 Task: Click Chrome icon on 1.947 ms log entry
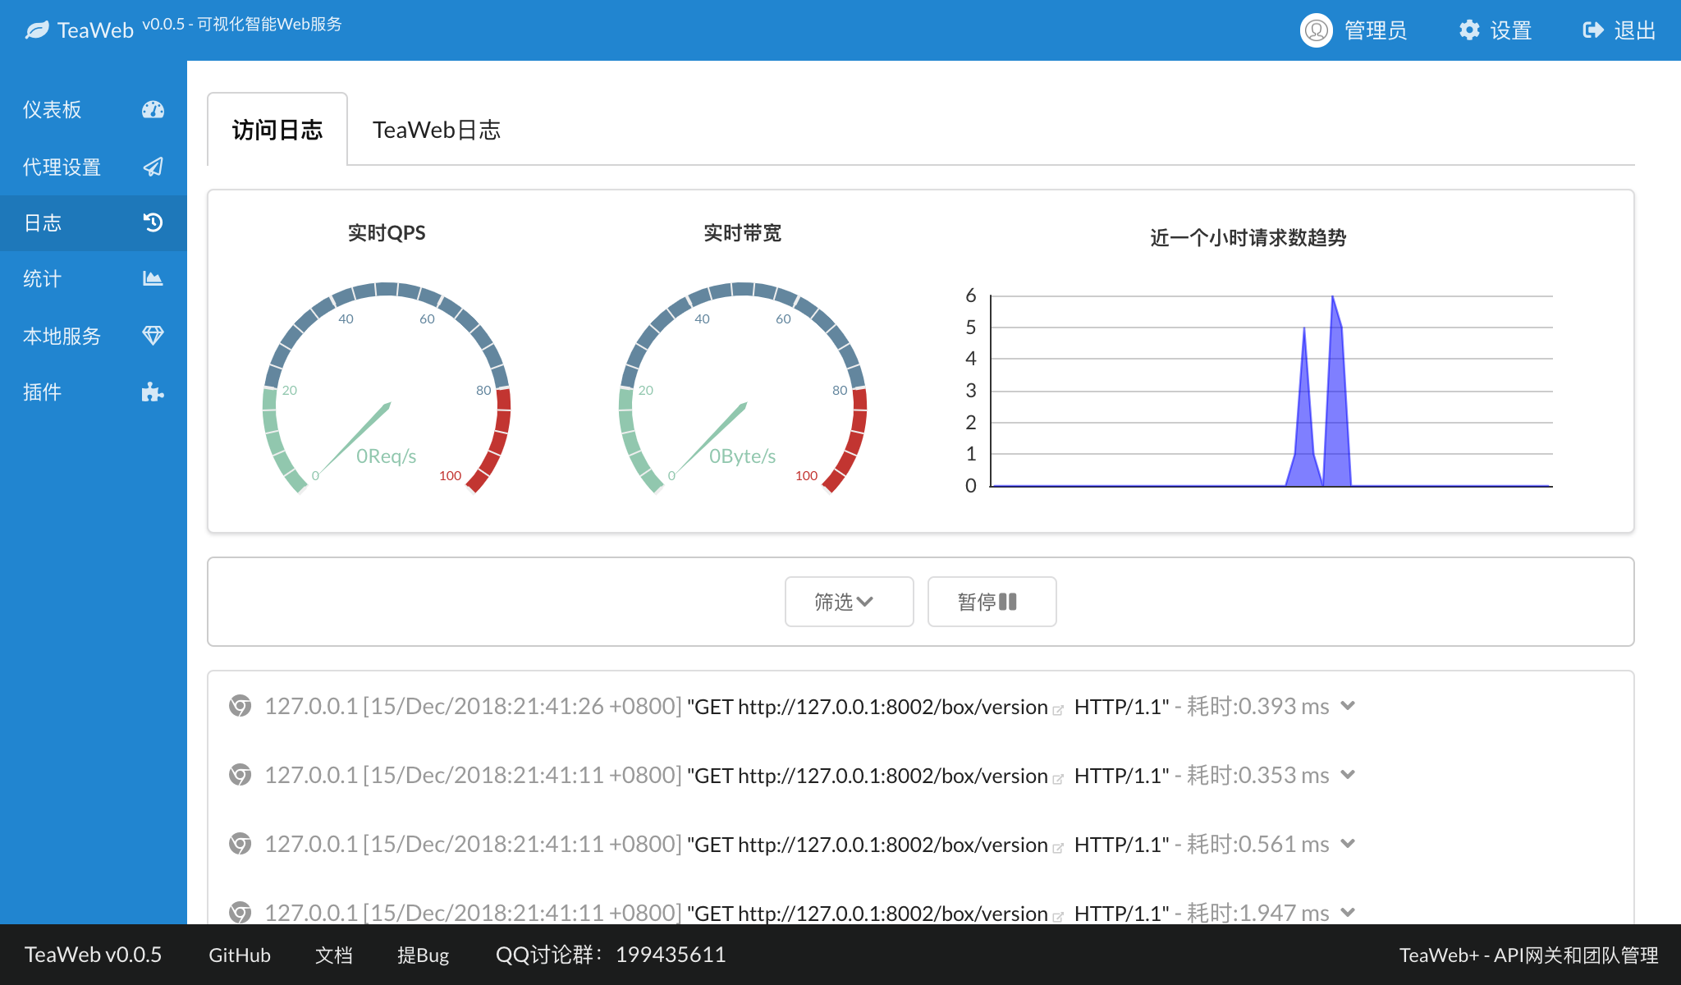pyautogui.click(x=240, y=912)
